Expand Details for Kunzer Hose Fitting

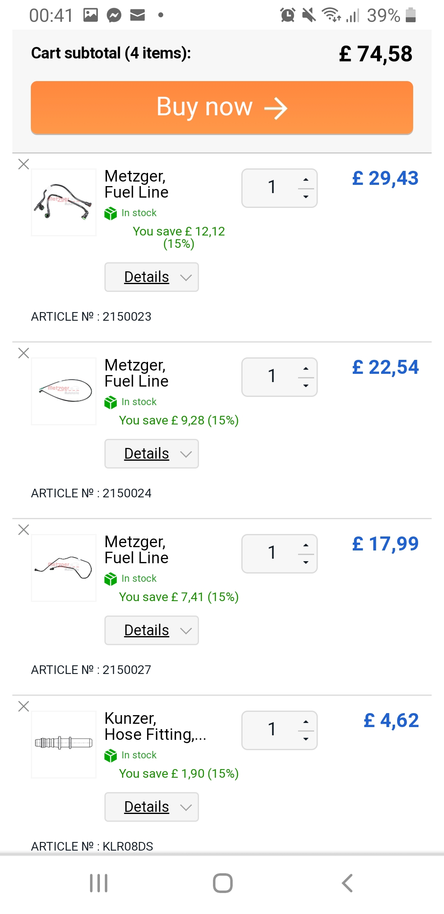click(x=152, y=807)
